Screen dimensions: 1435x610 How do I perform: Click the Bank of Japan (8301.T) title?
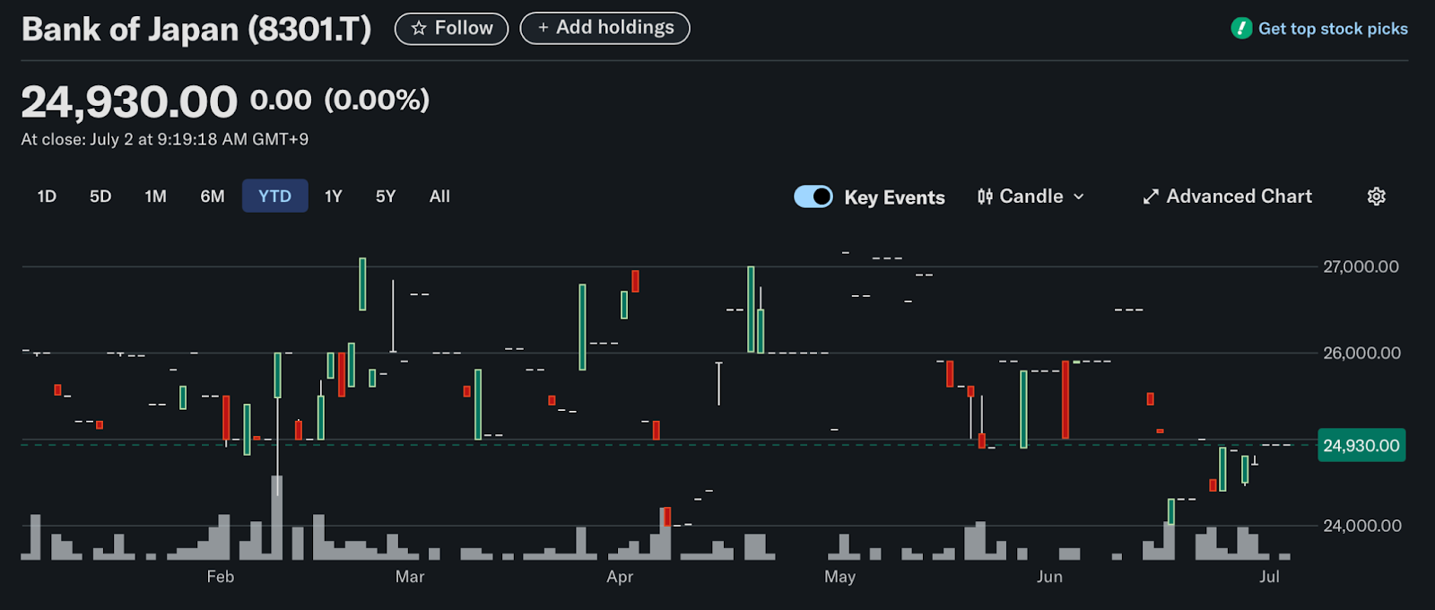196,30
